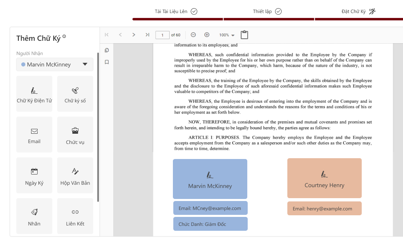The width and height of the screenshot is (403, 243).
Task: Add a Chữ ký số field
Action: click(75, 94)
